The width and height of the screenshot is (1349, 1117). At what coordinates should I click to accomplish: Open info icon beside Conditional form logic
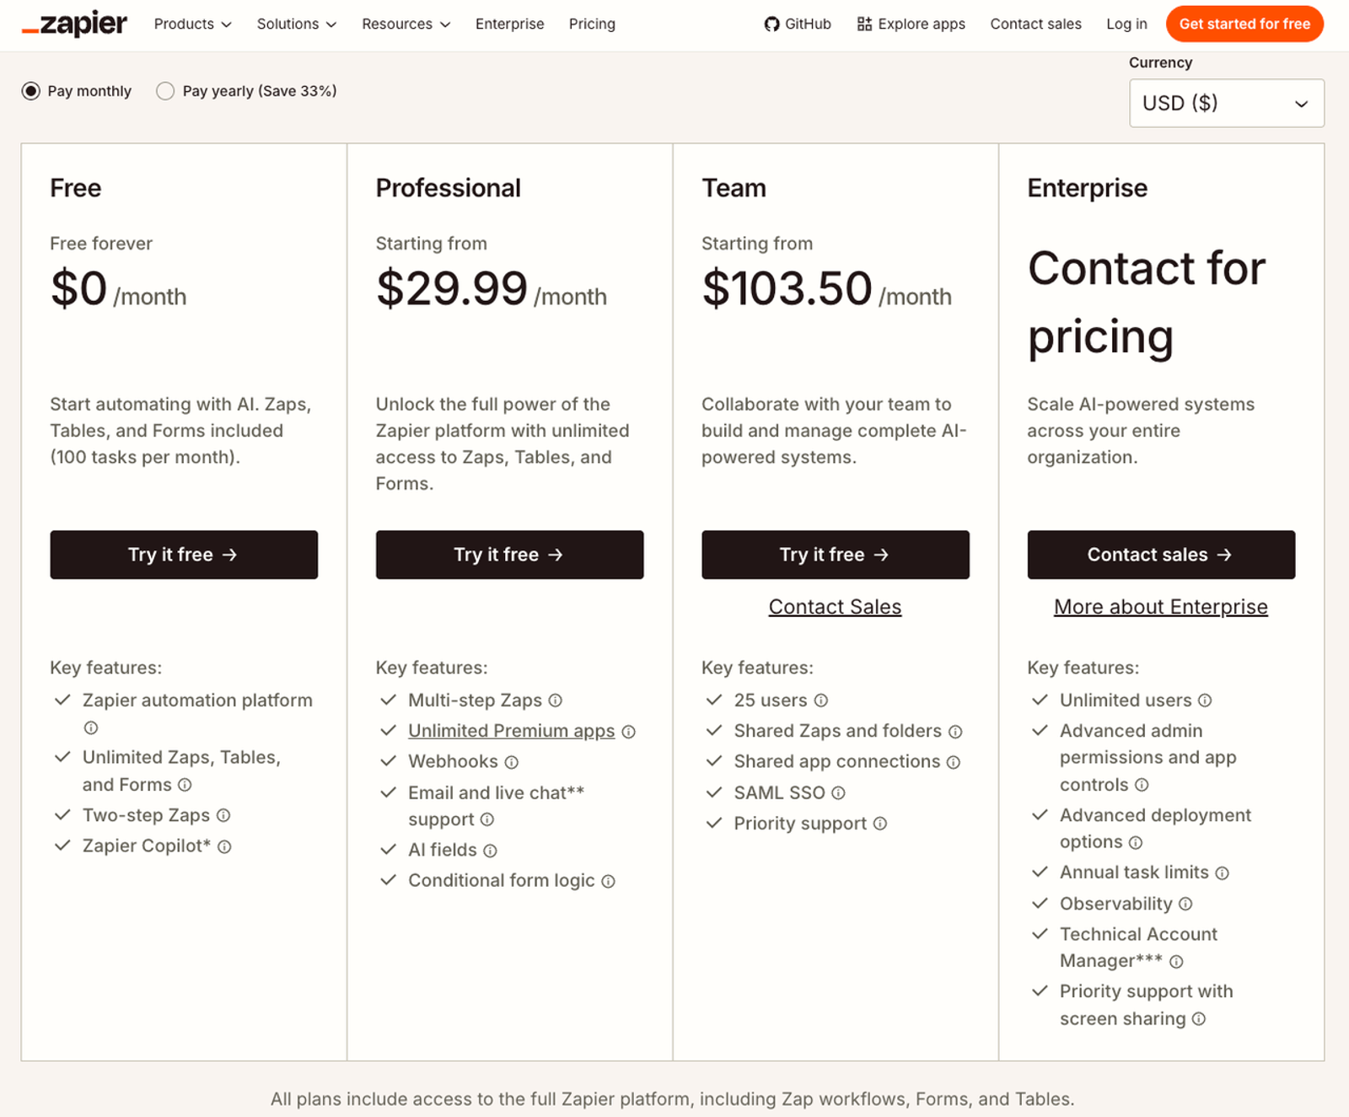tap(608, 881)
